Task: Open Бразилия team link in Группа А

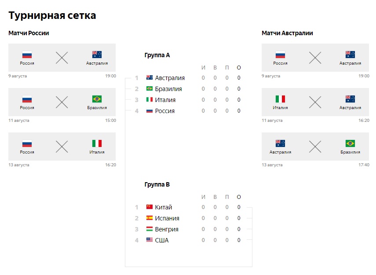Action: pos(168,89)
